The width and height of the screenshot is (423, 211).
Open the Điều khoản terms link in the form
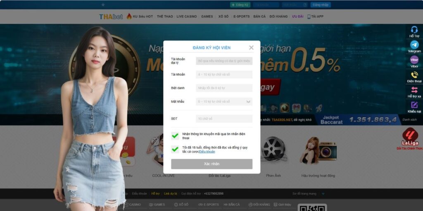point(207,152)
